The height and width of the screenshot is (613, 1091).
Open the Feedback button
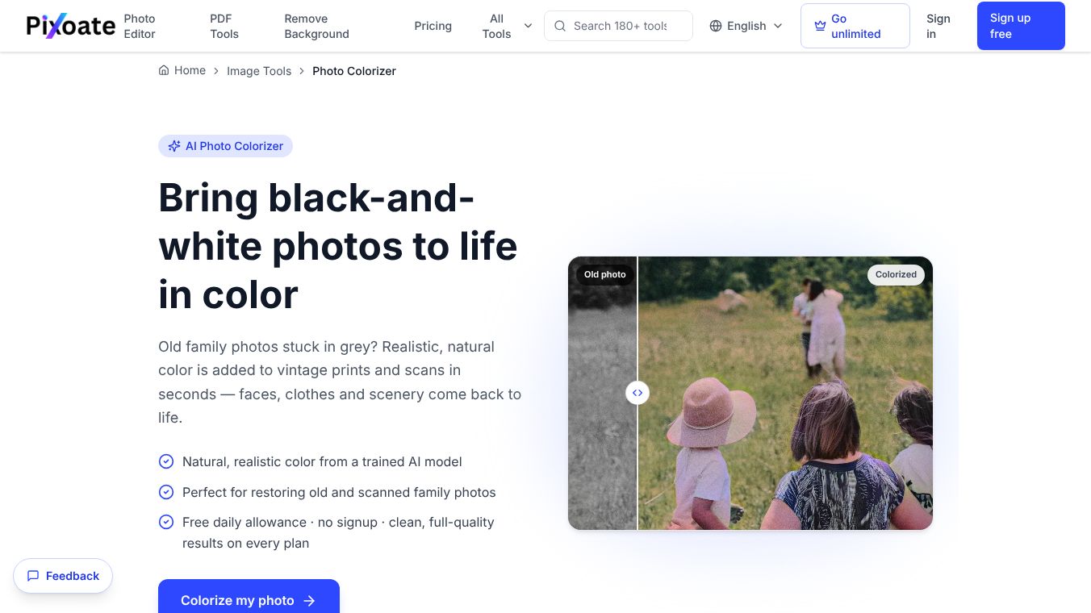(63, 576)
